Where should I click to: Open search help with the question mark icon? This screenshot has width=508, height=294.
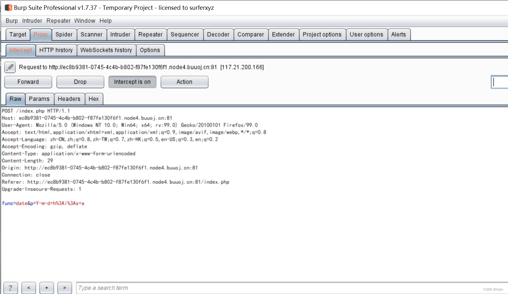[10, 288]
